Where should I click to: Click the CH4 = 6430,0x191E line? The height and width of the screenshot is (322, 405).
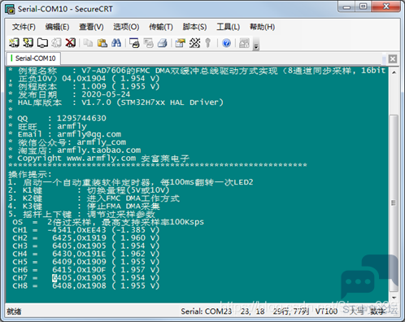click(86, 254)
